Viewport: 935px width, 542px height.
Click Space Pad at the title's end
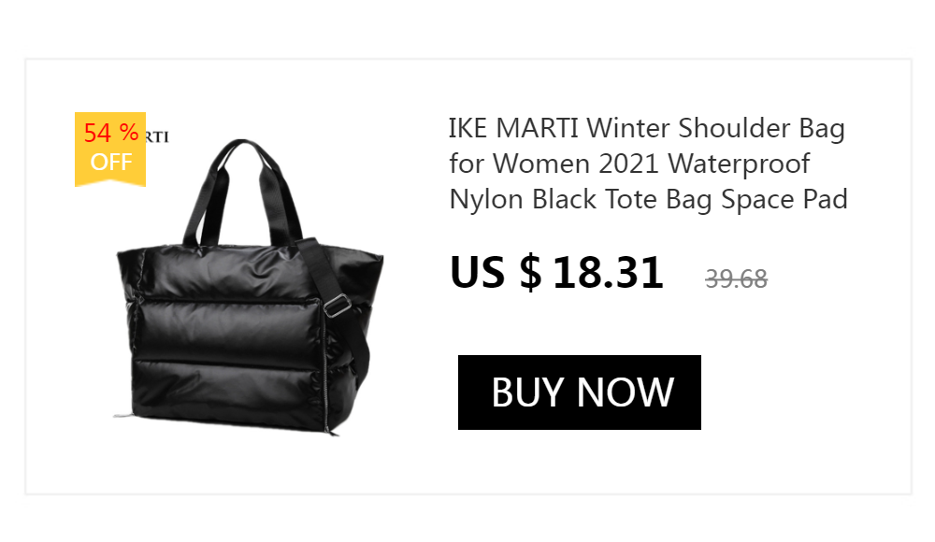tap(784, 200)
